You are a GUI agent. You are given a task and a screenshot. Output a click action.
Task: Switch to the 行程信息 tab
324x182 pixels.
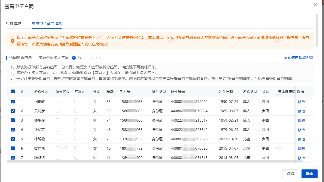pos(14,23)
